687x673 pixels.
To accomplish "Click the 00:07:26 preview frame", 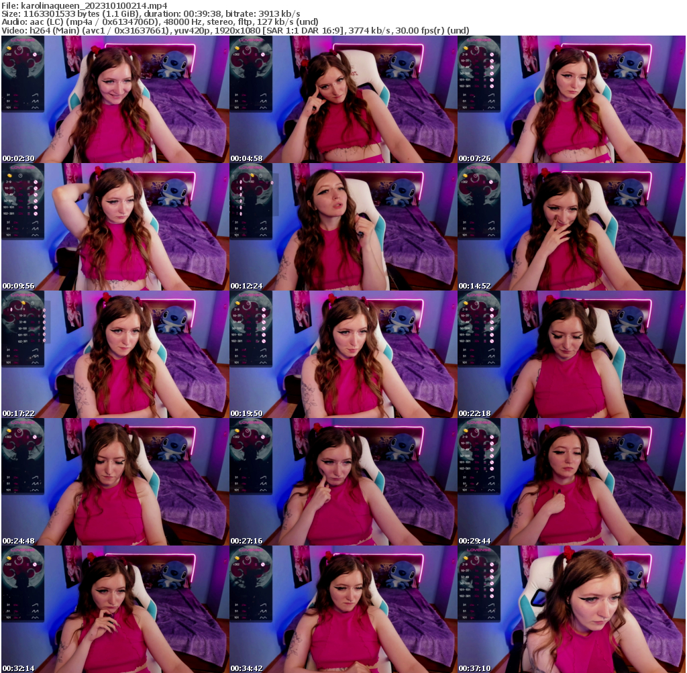I will tap(571, 99).
